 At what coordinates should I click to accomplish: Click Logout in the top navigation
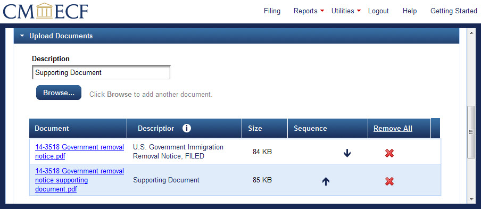[x=378, y=11]
